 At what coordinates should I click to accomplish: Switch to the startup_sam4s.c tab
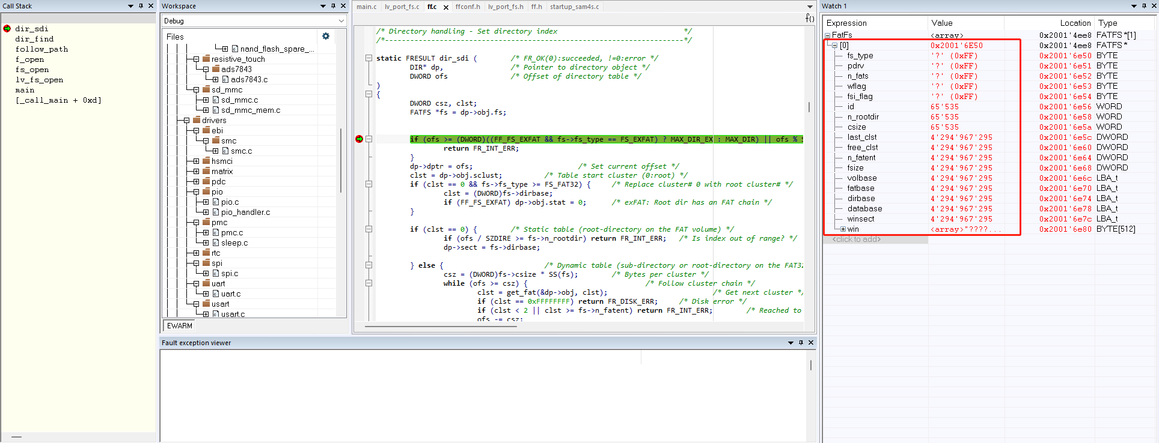click(x=574, y=7)
